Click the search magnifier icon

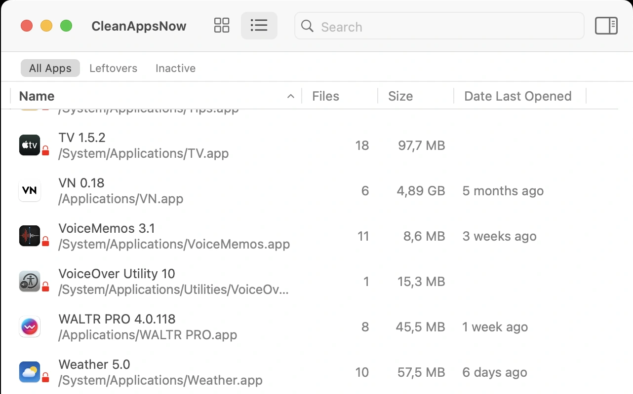pyautogui.click(x=307, y=26)
